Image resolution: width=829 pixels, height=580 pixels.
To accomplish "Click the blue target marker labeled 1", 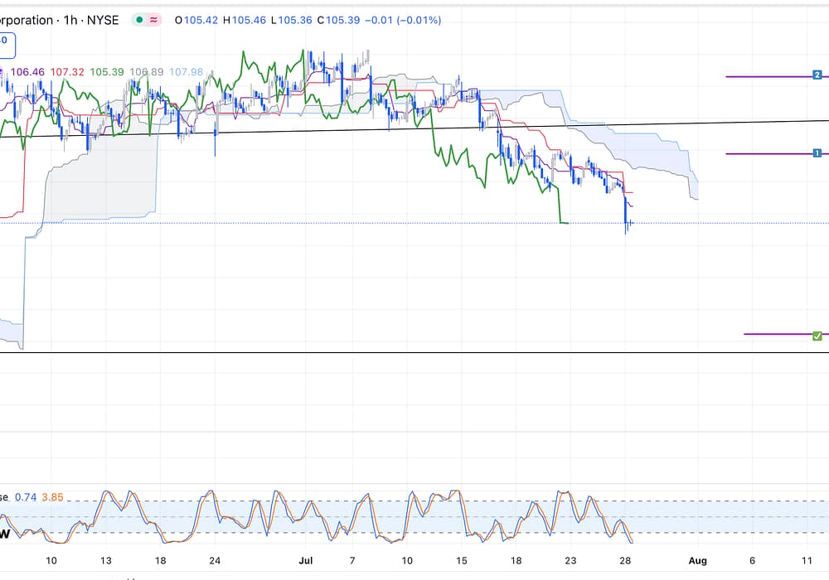I will (x=817, y=153).
